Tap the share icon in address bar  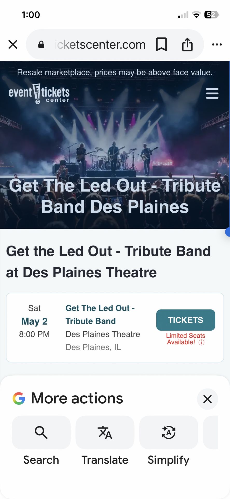pos(187,44)
